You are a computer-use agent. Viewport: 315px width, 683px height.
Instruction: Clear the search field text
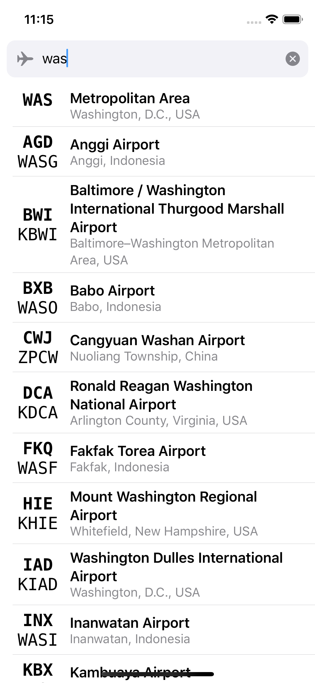pyautogui.click(x=293, y=59)
